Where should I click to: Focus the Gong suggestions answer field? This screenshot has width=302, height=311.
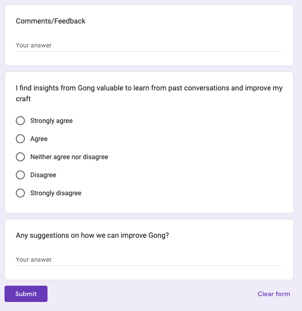(x=149, y=259)
